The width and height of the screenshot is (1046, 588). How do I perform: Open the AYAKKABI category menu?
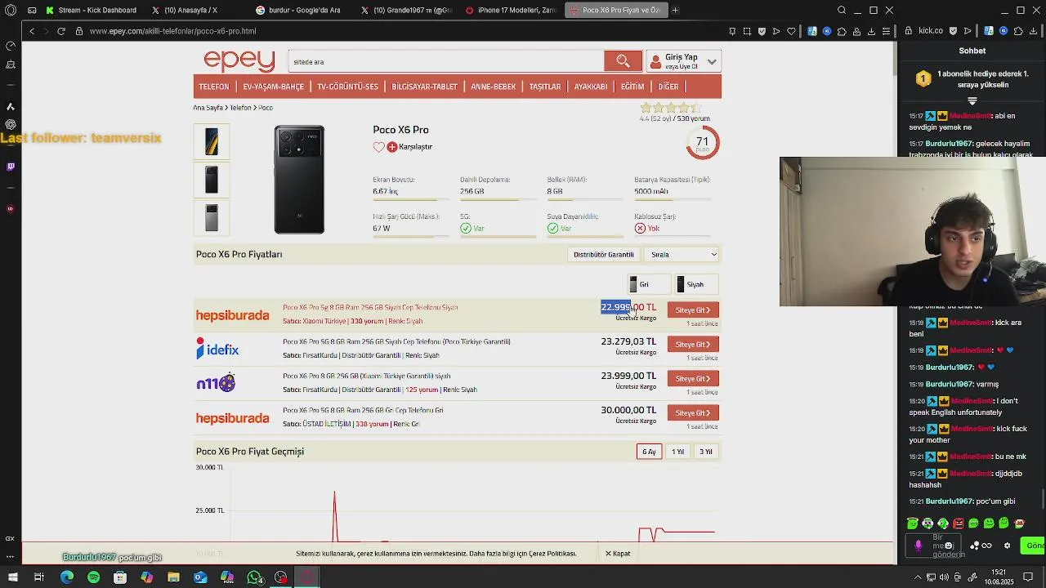[590, 87]
